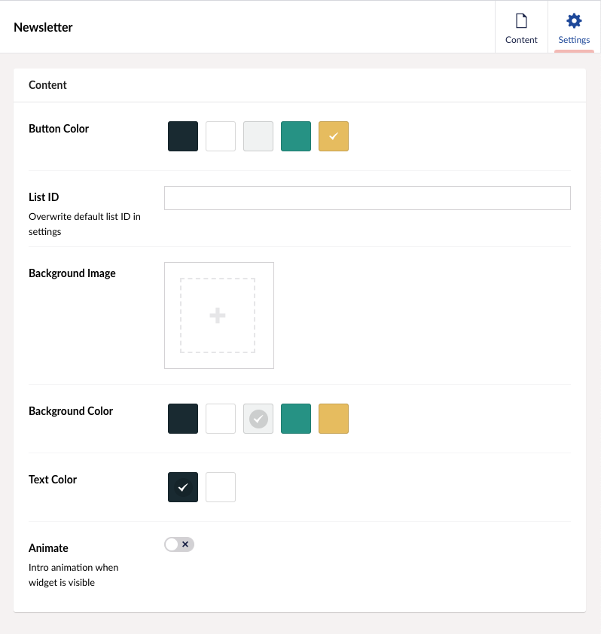Screen dimensions: 601x634
Task: Click the plus icon to add background image
Action: (x=218, y=315)
